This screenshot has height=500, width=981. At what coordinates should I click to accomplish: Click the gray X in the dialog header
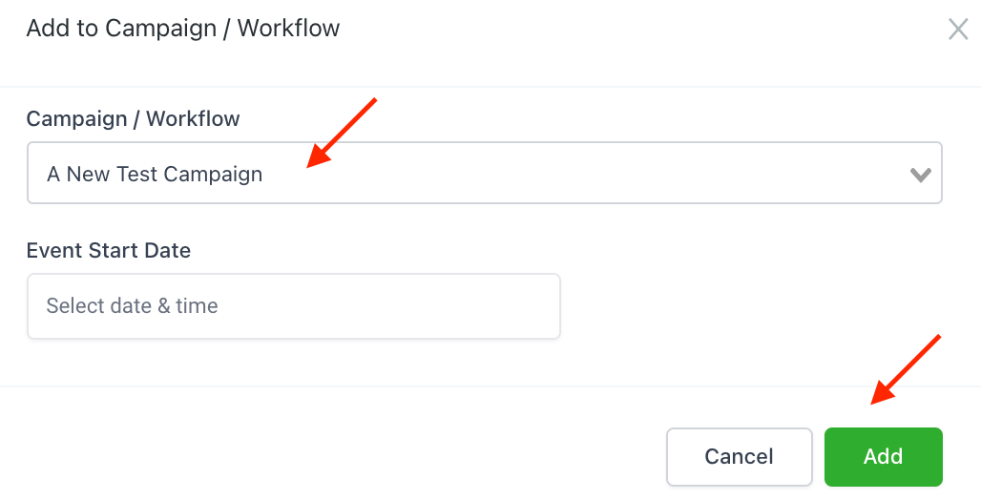(957, 30)
